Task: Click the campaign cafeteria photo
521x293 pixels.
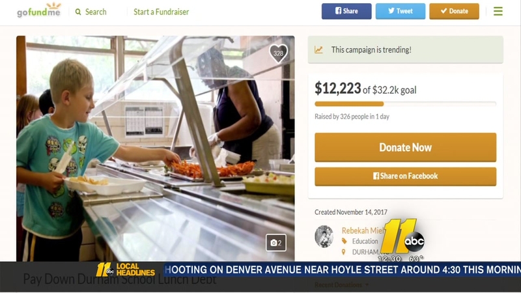Action: click(155, 148)
